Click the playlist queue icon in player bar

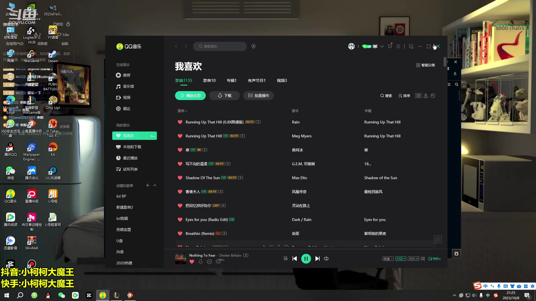click(x=285, y=258)
